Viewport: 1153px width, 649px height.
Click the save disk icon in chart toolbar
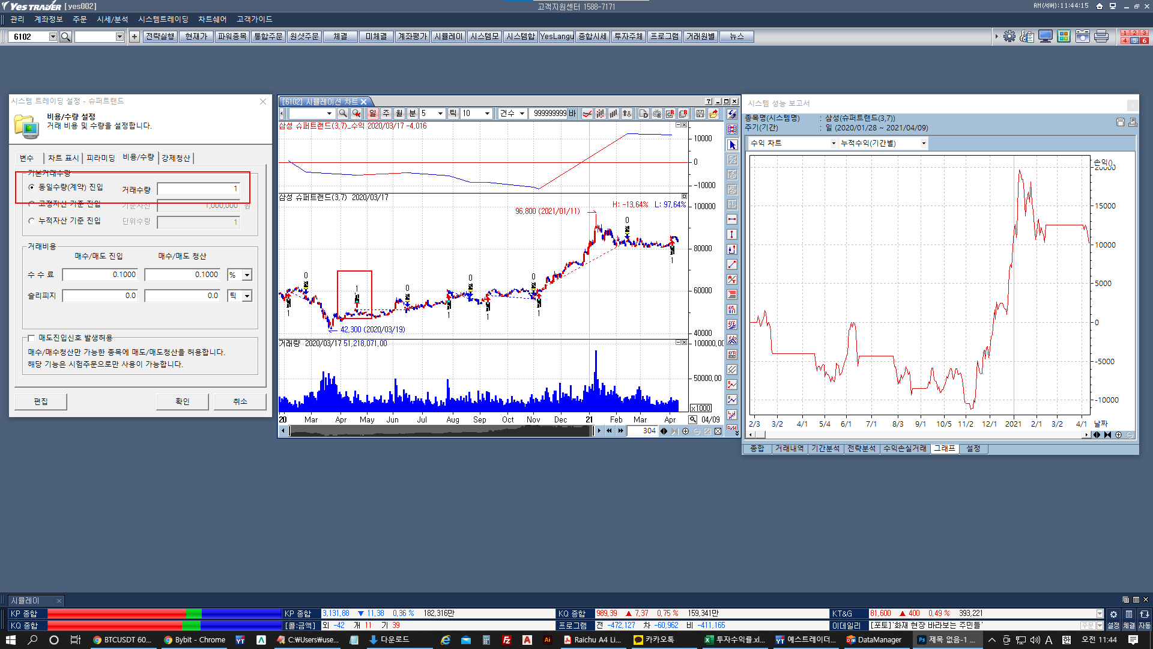(700, 114)
